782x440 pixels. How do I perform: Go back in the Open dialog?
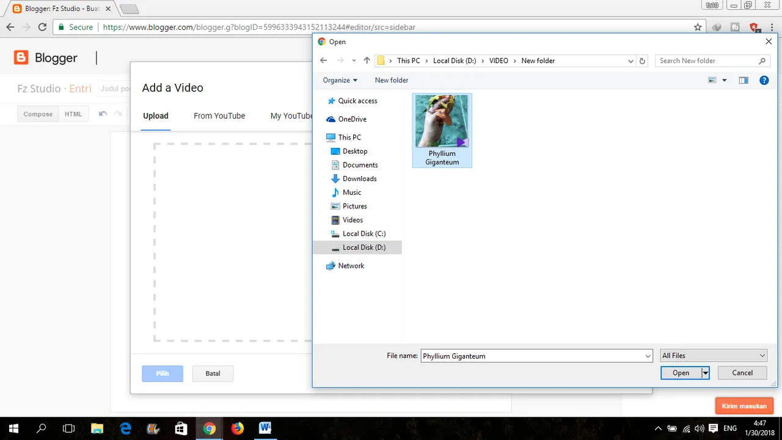click(324, 61)
